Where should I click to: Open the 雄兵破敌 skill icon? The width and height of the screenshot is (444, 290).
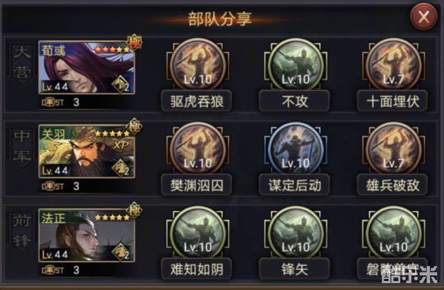tap(393, 148)
